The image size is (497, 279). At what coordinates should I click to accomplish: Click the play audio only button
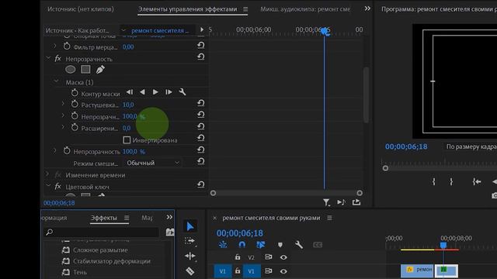(x=342, y=202)
